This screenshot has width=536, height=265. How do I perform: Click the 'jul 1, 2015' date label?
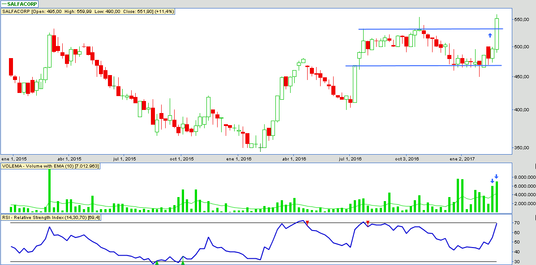(124, 159)
